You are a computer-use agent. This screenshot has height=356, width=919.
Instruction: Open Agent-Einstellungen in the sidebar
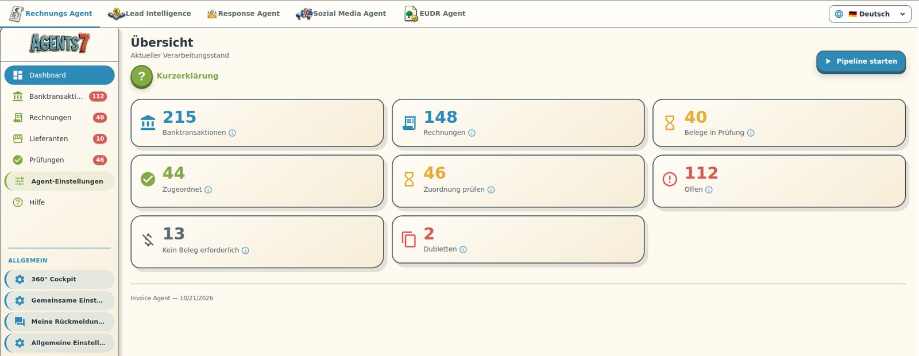(x=60, y=181)
